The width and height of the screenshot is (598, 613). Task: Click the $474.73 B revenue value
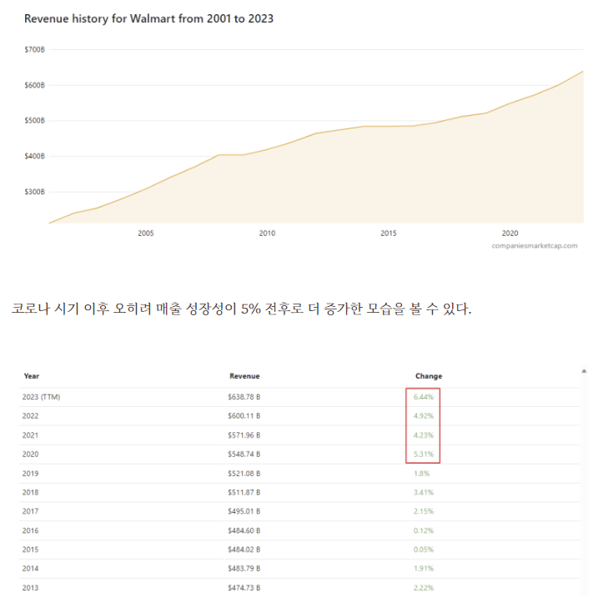pos(244,588)
